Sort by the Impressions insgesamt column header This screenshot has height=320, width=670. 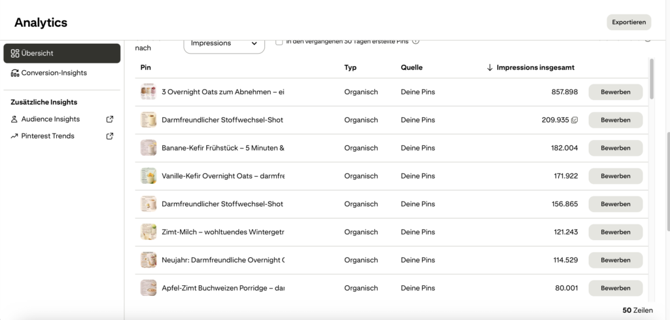point(535,67)
